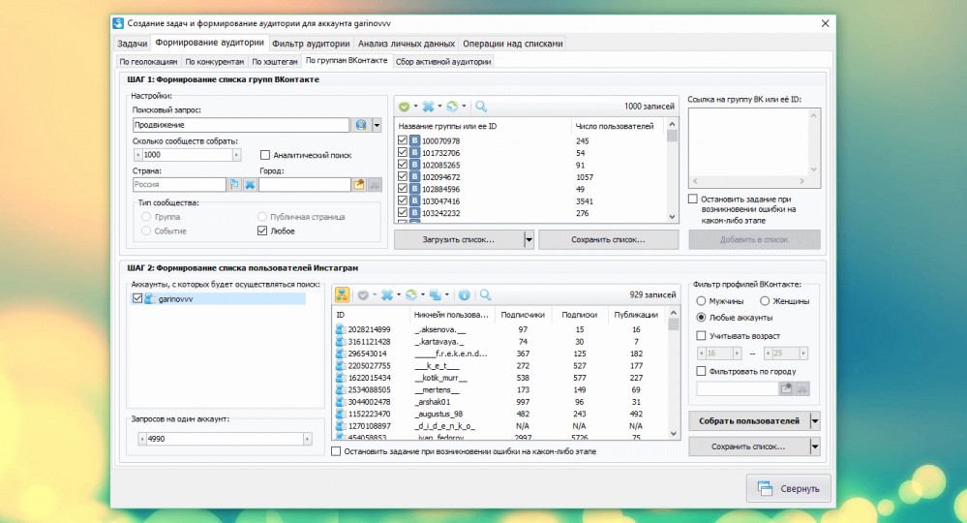Open dropdown arrow beside the search query button
Image resolution: width=967 pixels, height=523 pixels.
click(377, 125)
